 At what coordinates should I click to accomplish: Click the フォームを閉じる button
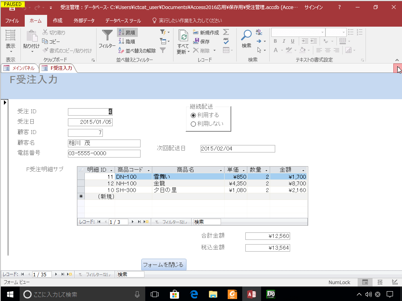pos(164,265)
